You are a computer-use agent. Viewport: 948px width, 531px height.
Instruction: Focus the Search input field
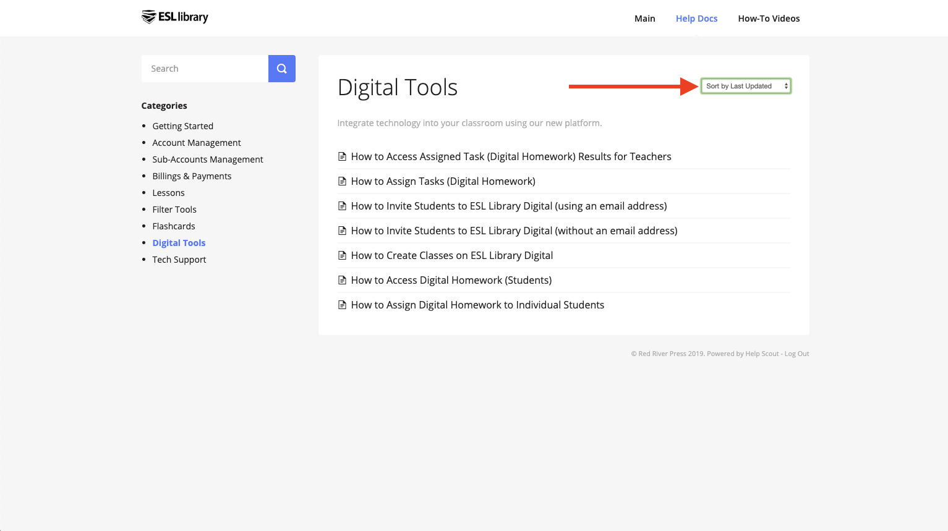pyautogui.click(x=205, y=69)
